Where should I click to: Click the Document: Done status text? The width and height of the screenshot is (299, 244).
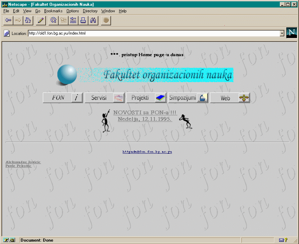click(37, 240)
